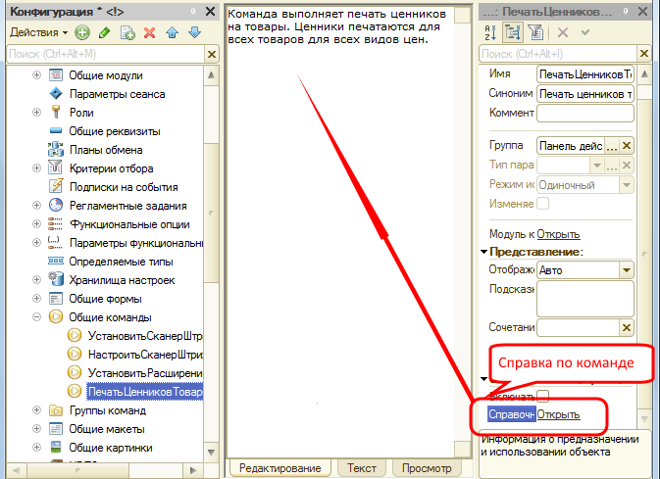Viewport: 660px width, 479px height.
Task: Select the Критерии отбора funnel icon
Action: point(56,168)
